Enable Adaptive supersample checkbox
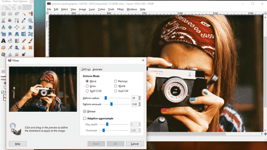The image size is (267, 150). point(85,118)
